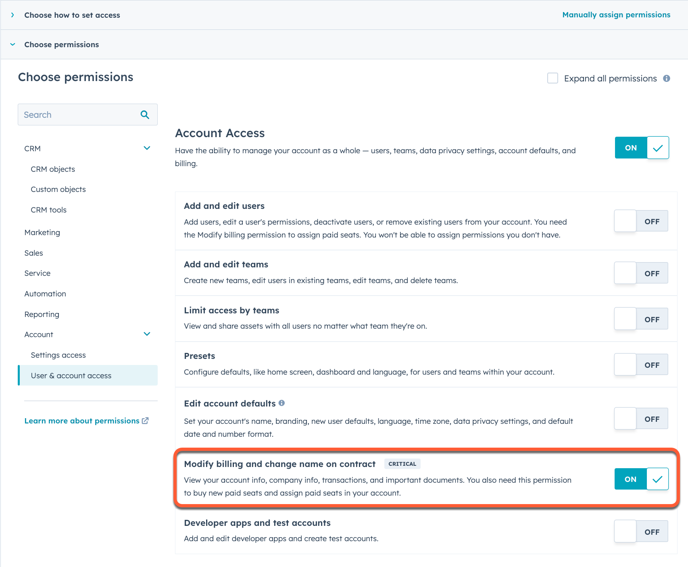Enable the Presets permission toggle
The image size is (688, 567).
[x=641, y=365]
